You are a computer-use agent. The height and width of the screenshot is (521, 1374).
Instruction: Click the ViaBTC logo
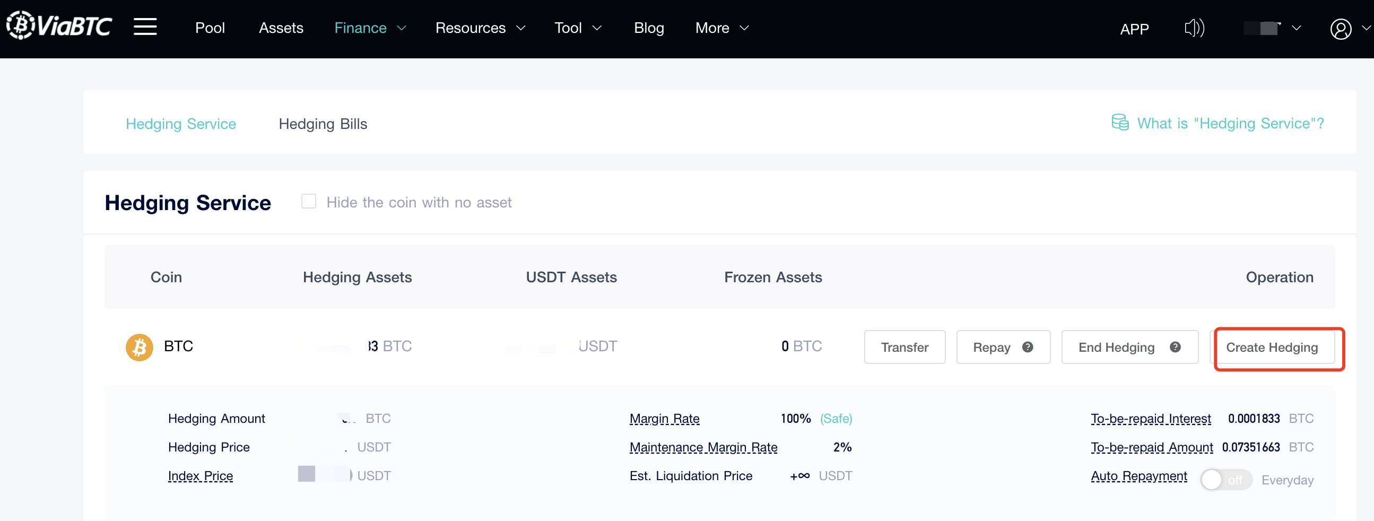(59, 25)
